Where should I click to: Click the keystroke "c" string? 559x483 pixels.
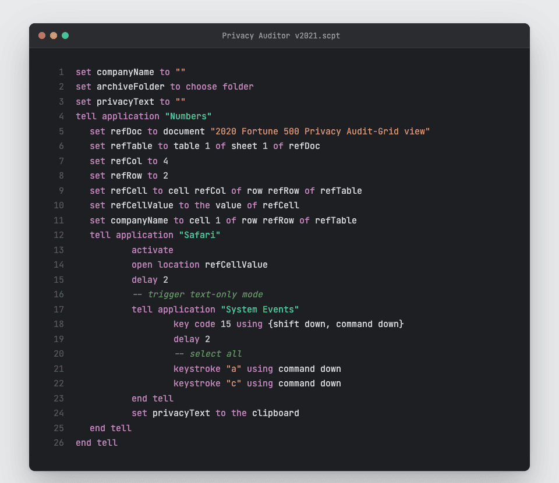pyautogui.click(x=234, y=383)
